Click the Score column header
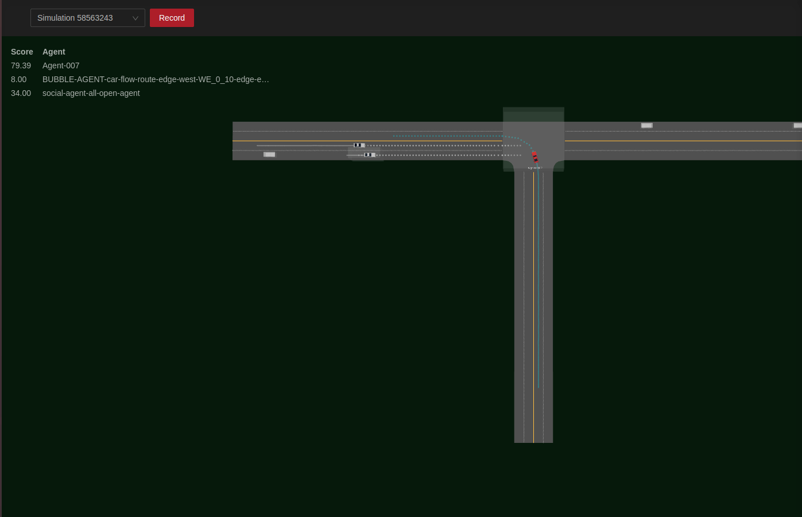The height and width of the screenshot is (517, 802). (x=22, y=52)
